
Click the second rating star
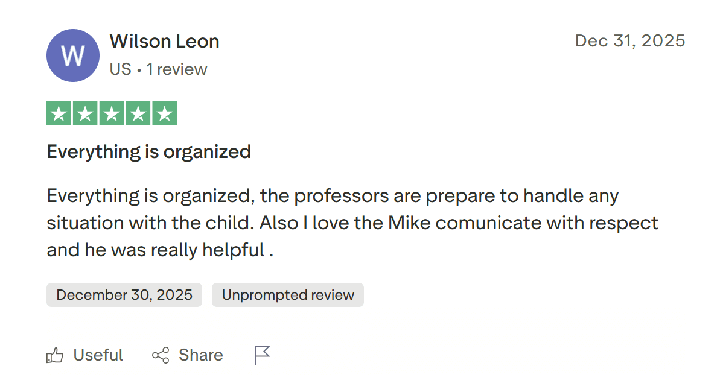point(85,113)
